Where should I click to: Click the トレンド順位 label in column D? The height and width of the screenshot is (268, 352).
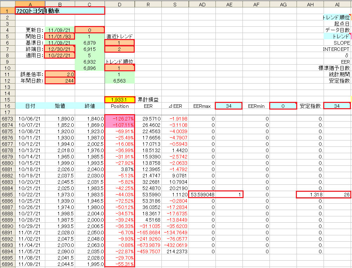119,61
